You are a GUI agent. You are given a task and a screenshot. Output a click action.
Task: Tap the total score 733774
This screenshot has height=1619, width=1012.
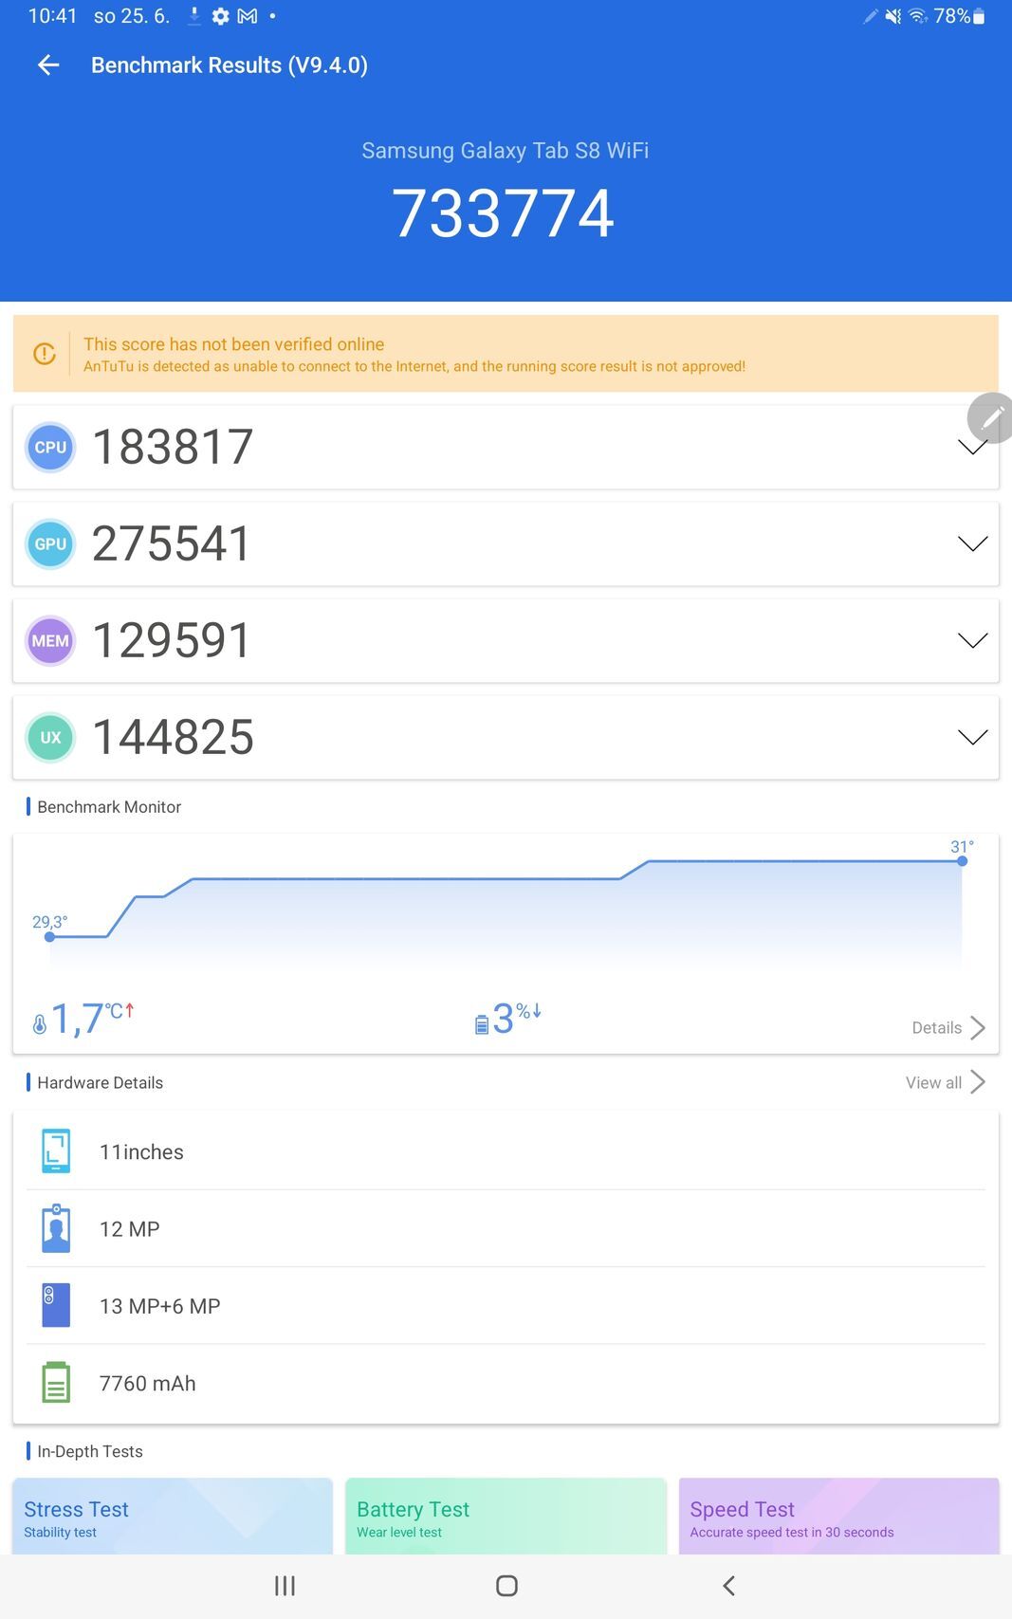pyautogui.click(x=504, y=213)
